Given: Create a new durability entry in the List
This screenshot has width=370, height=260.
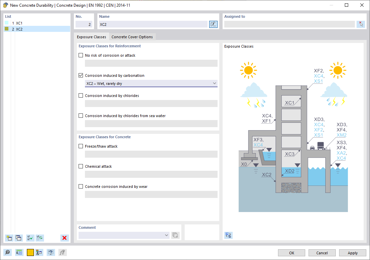Looking at the screenshot, I should pyautogui.click(x=9, y=238).
